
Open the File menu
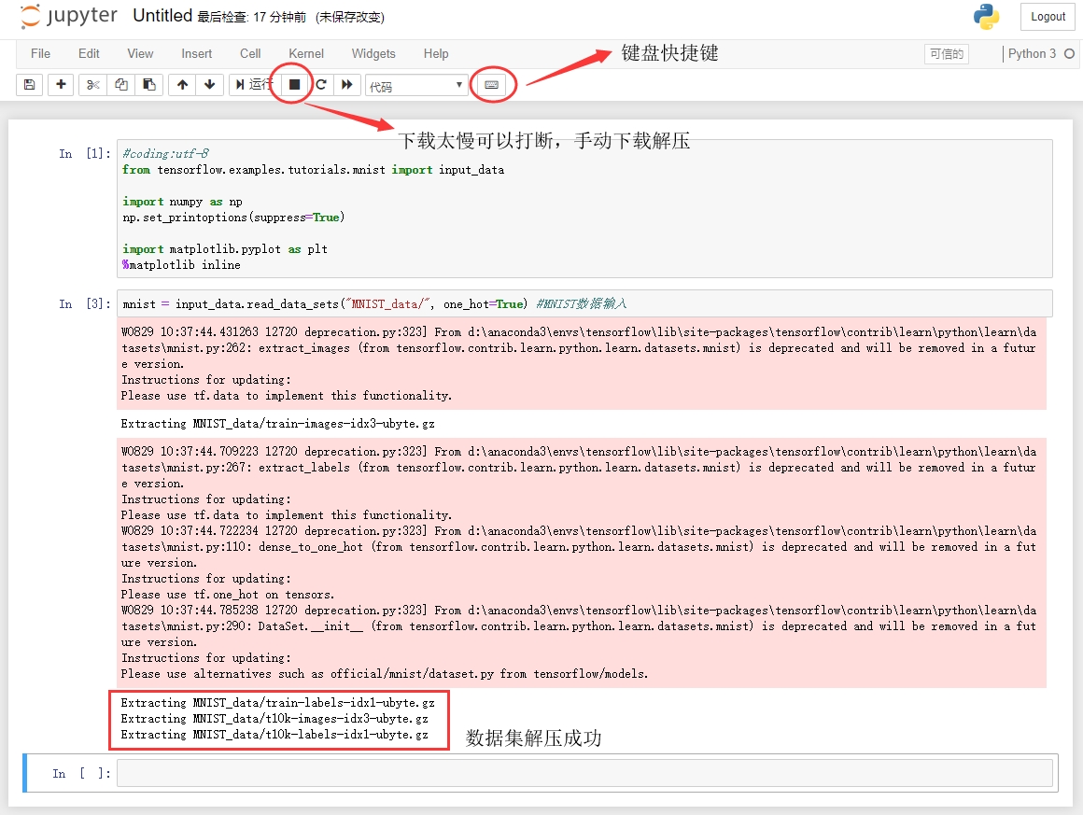tap(40, 54)
